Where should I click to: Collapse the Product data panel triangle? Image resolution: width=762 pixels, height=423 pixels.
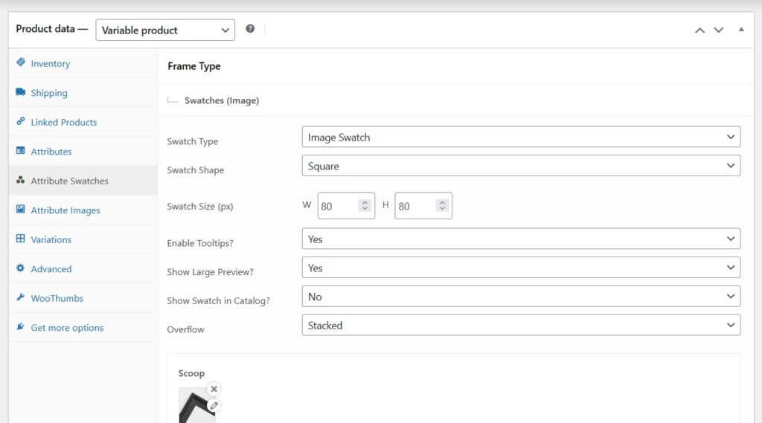(740, 30)
